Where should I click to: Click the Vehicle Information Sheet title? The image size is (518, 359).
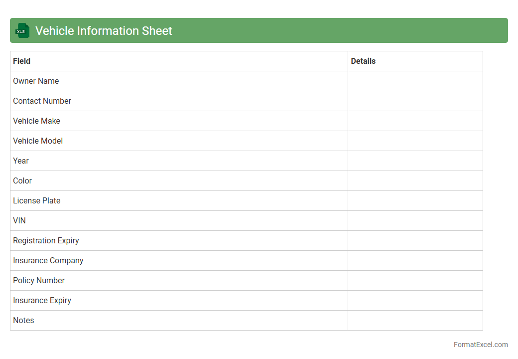tap(104, 31)
